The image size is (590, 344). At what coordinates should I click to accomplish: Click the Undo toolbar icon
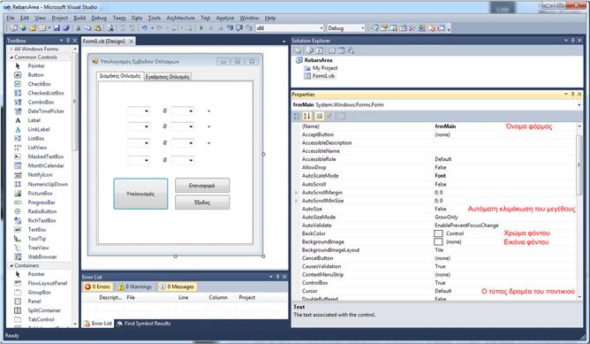pyautogui.click(x=144, y=28)
